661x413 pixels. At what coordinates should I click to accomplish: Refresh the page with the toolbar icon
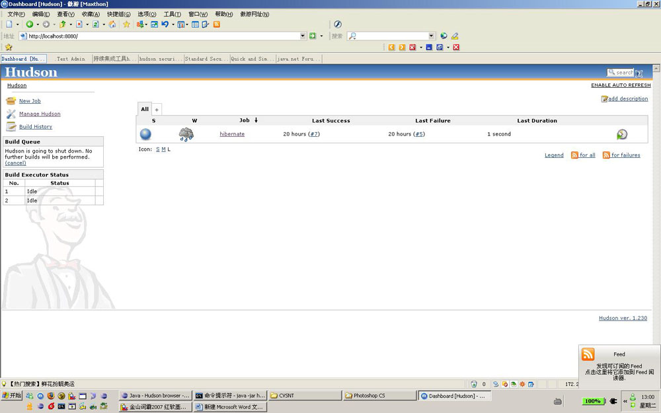pos(96,24)
